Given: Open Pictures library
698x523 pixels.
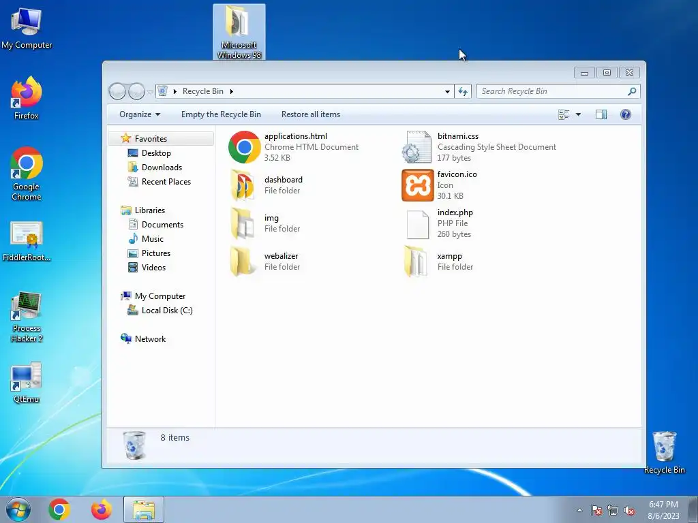Looking at the screenshot, I should point(156,253).
